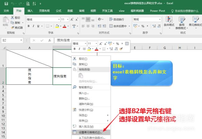Toggle Italic in the ribbon font group
202x139 pixels.
pyautogui.click(x=33, y=26)
